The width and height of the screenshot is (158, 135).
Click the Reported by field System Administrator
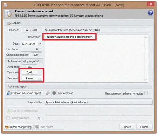click(x=99, y=102)
